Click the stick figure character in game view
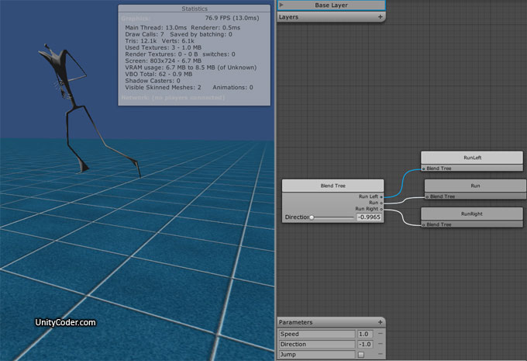 74,108
